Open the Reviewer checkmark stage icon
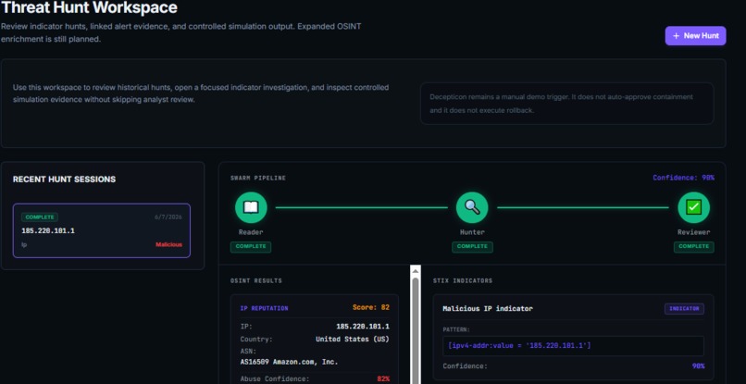This screenshot has width=746, height=384. click(x=693, y=207)
